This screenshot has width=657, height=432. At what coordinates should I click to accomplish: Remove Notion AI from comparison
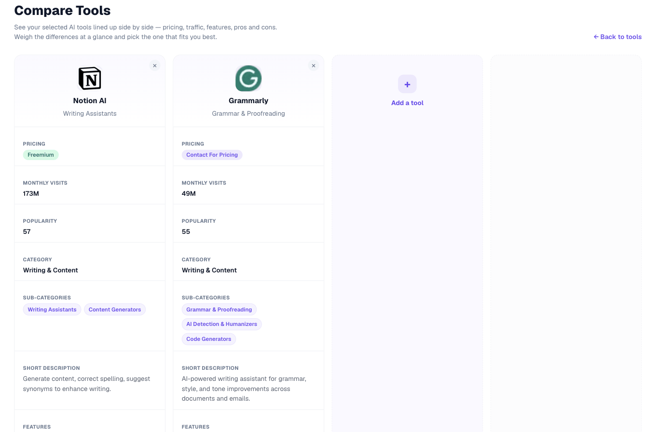[154, 66]
